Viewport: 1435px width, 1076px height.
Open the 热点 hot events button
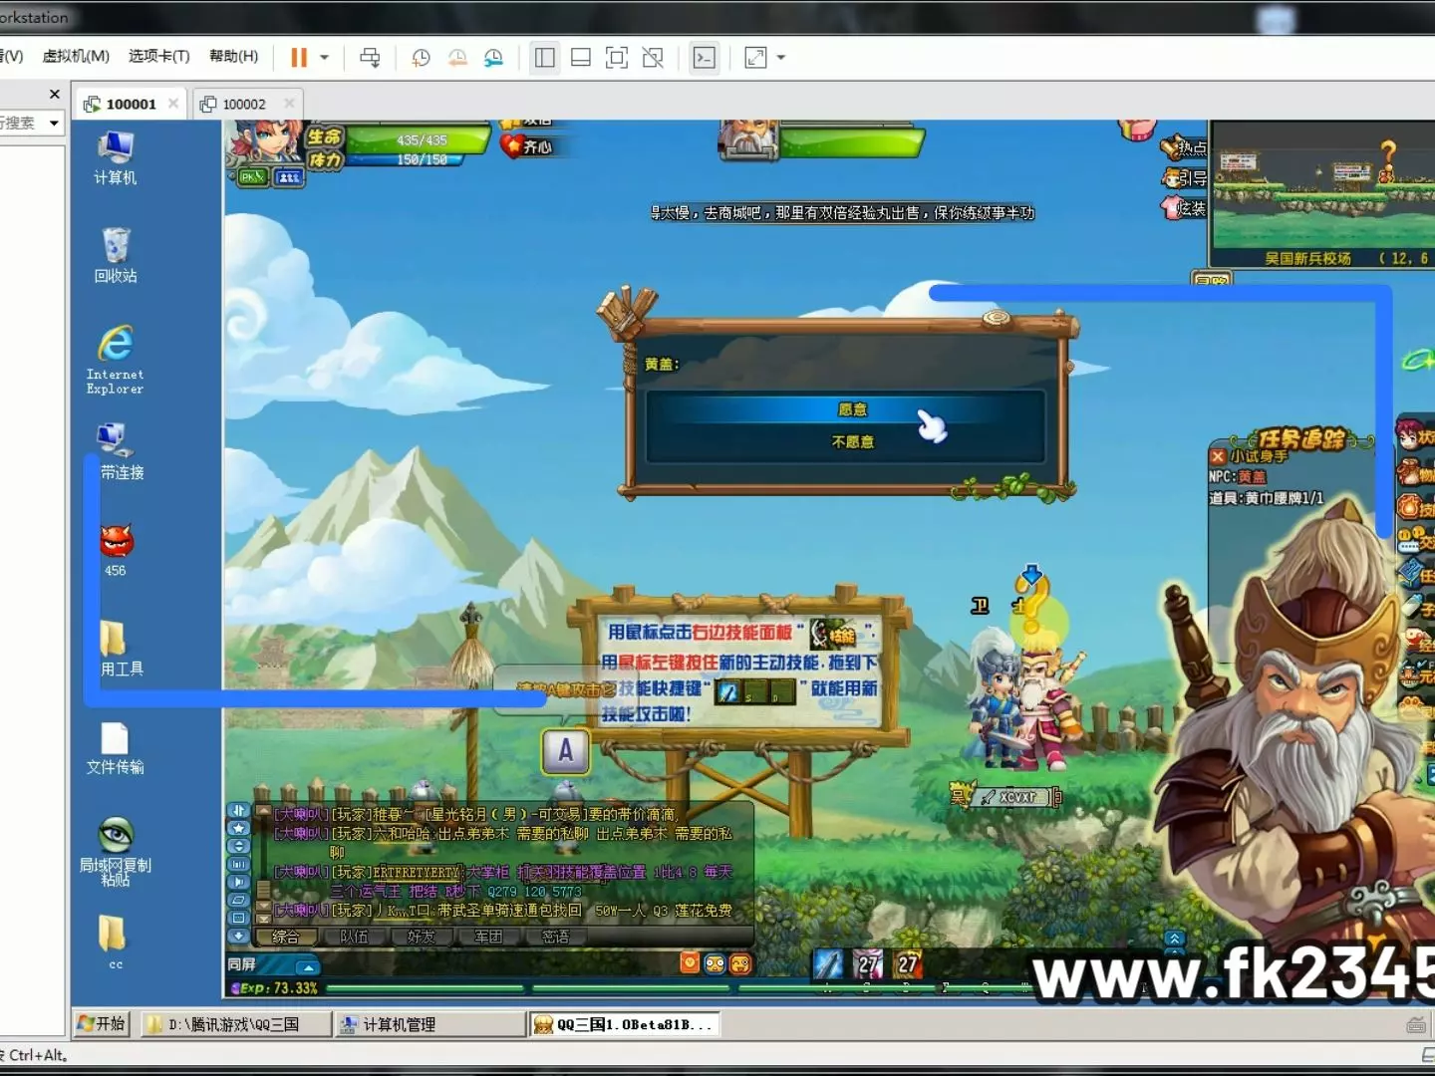(x=1184, y=148)
